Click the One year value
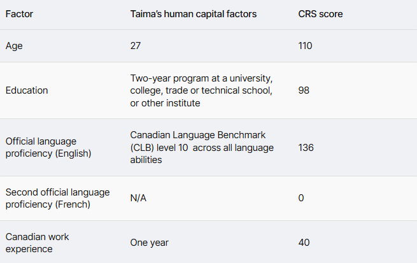This screenshot has height=263, width=417. point(150,243)
